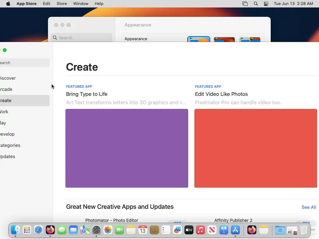This screenshot has height=239, width=319.
Task: Open Calendar showing 13 in dock
Action: (143, 230)
